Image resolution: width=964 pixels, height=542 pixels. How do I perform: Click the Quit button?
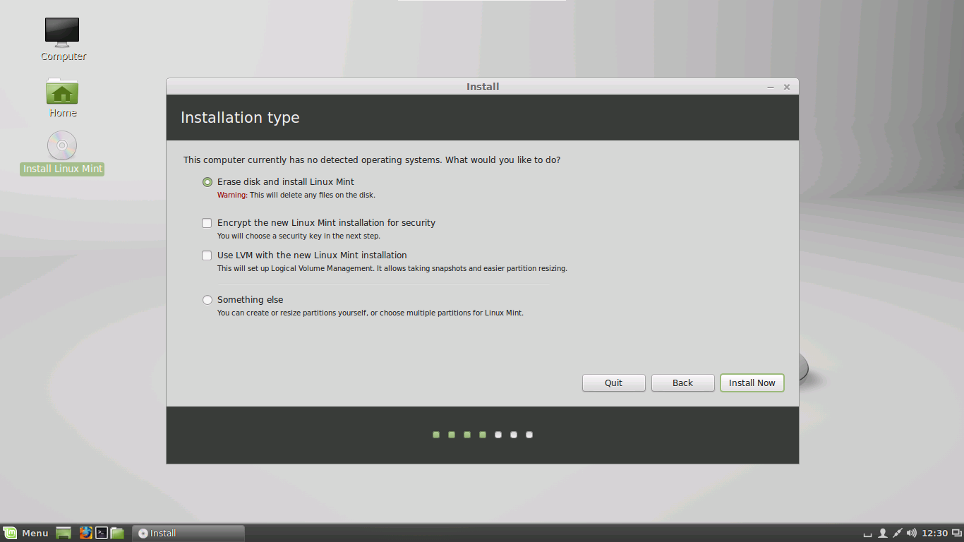pyautogui.click(x=613, y=383)
